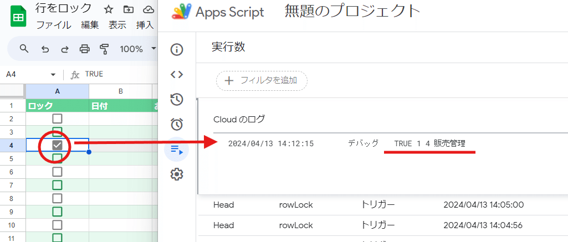
Task: Open the Overview info icon in sidebar
Action: 177,49
